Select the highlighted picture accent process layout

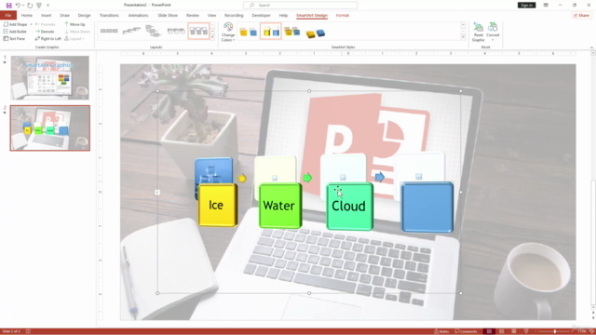point(198,31)
